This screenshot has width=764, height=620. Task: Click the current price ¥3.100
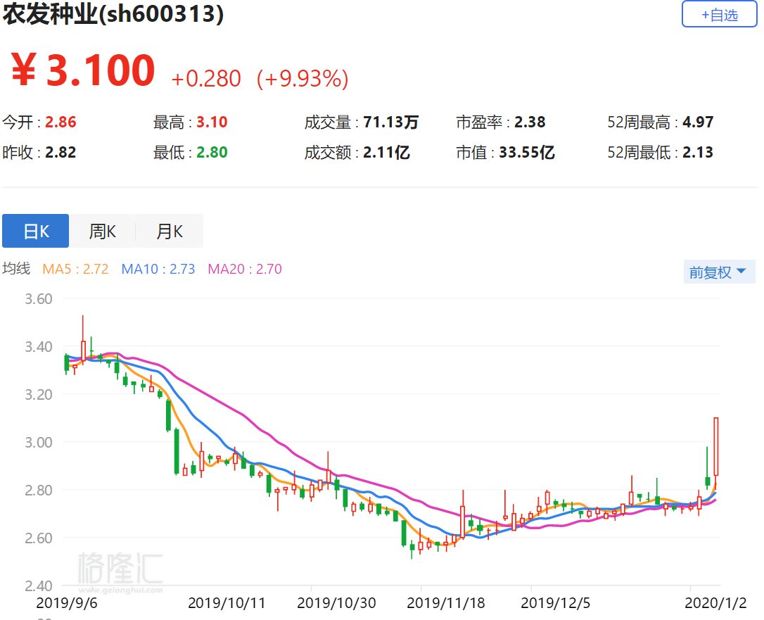coord(83,70)
